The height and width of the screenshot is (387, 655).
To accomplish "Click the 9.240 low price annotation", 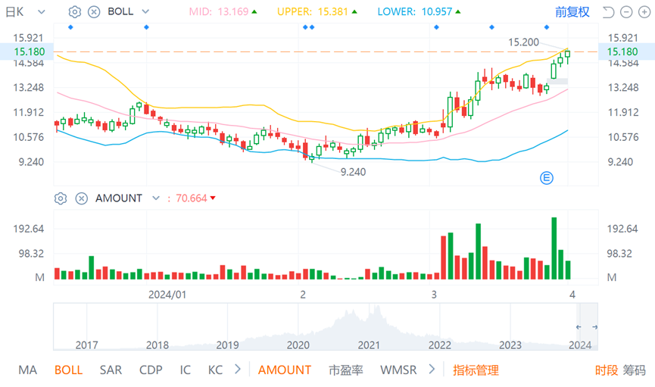I will pos(353,172).
